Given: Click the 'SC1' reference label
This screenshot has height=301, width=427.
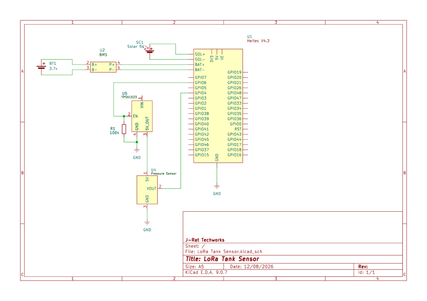Looking at the screenshot, I should (x=140, y=42).
